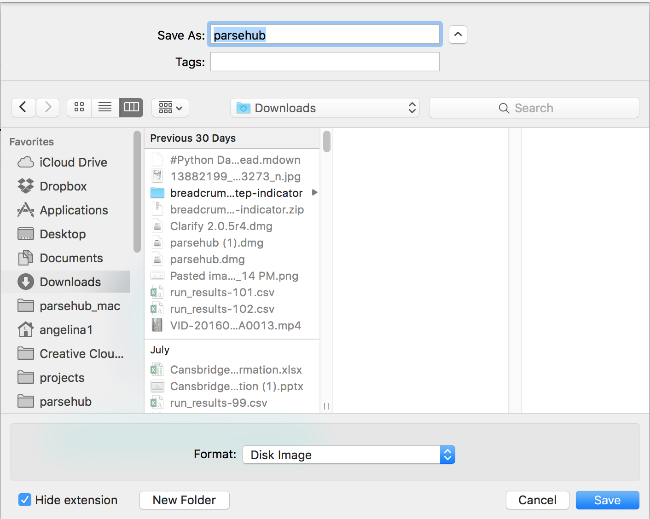Viewport: 650px width, 519px height.
Task: Click the iCloud Drive cloud icon
Action: coord(26,162)
